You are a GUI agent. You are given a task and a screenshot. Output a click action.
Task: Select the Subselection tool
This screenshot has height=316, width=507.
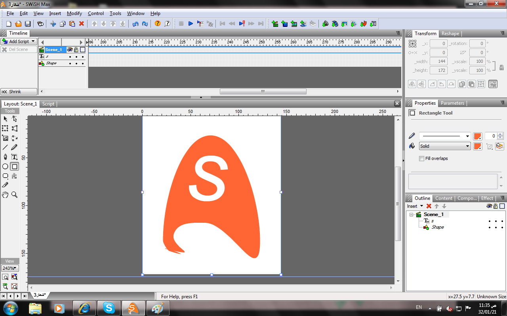point(14,118)
